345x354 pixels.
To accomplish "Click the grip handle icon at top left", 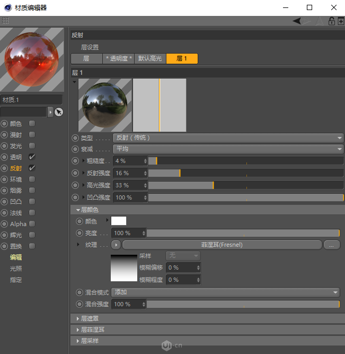I will pos(5,21).
